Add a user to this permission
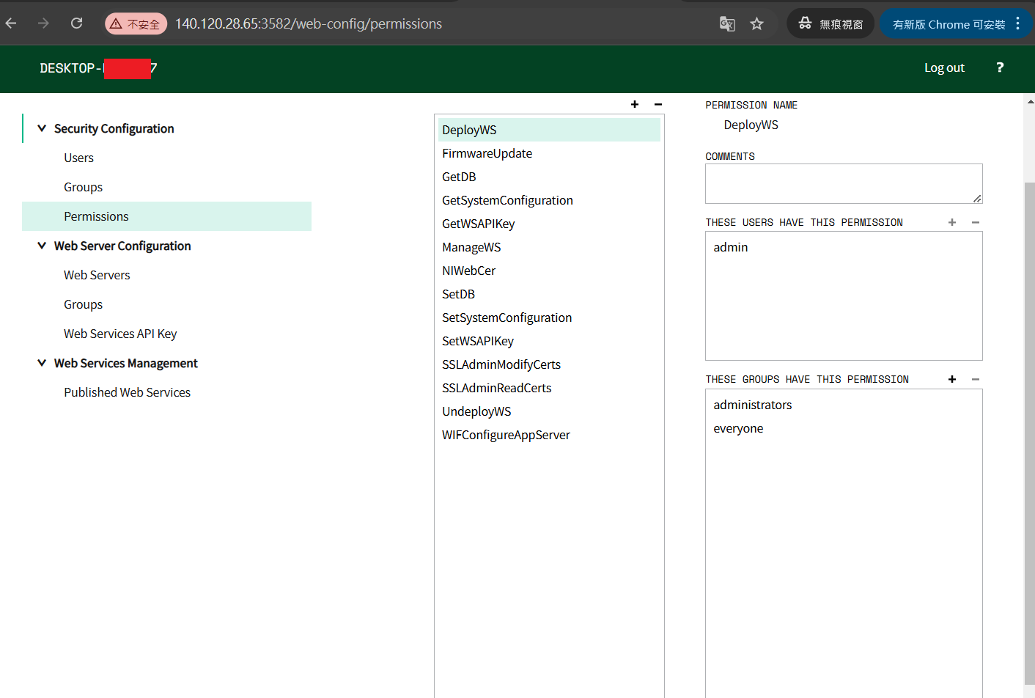This screenshot has width=1035, height=698. tap(952, 222)
